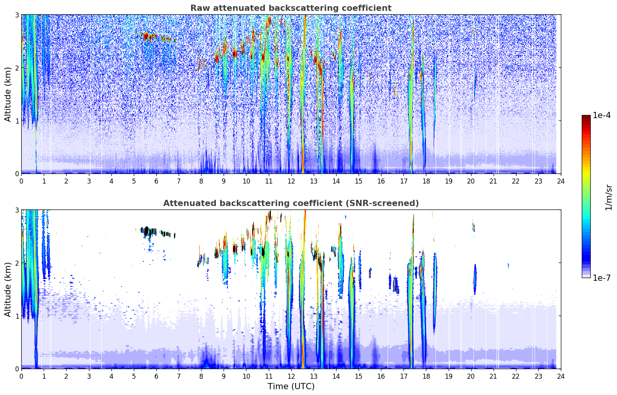
Task: Click the '1e-4' colorbar maximum label
Action: pyautogui.click(x=601, y=115)
